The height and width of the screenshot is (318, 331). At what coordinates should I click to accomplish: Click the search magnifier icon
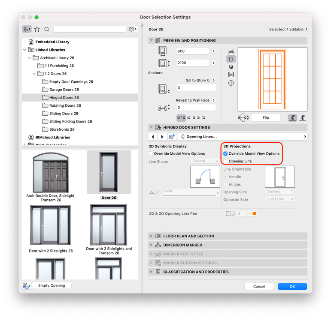point(47,29)
